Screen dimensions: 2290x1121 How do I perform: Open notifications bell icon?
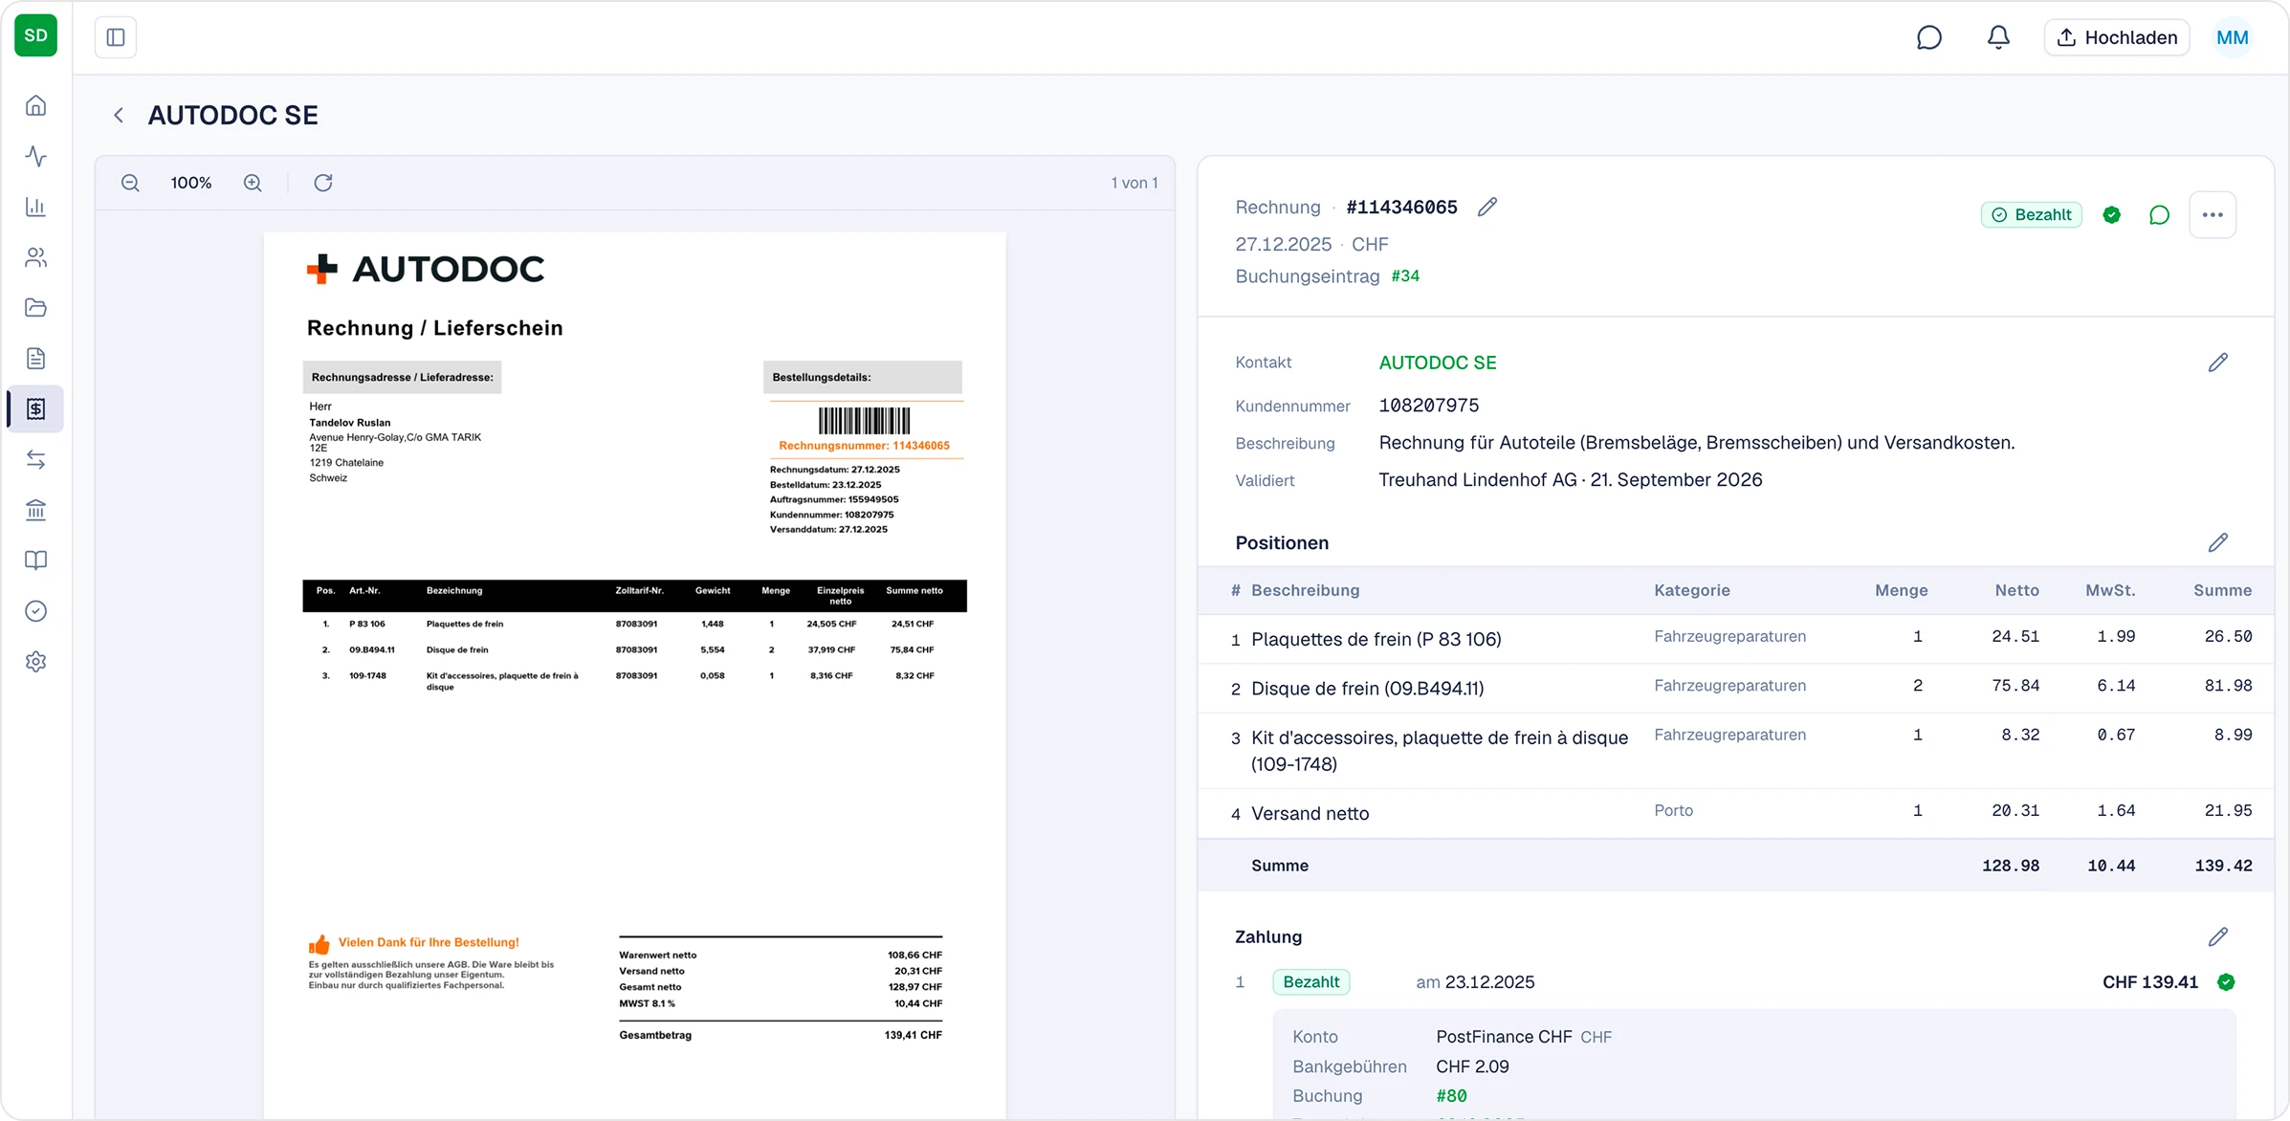point(1998,37)
